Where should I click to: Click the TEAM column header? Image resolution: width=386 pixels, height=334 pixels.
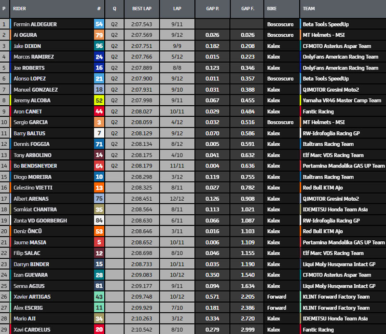click(x=309, y=9)
